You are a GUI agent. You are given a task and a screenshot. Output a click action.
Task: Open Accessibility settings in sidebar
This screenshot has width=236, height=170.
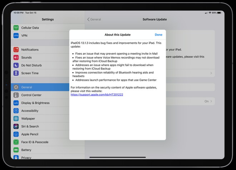pyautogui.click(x=30, y=111)
